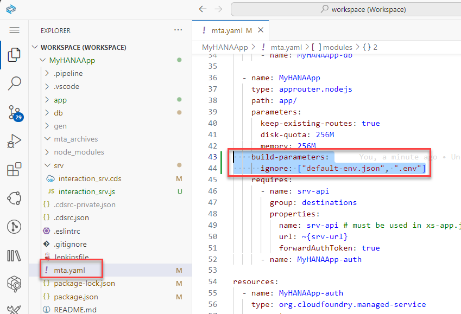This screenshot has width=461, height=314.
Task: Open the books library icon in activity bar
Action: [x=14, y=255]
